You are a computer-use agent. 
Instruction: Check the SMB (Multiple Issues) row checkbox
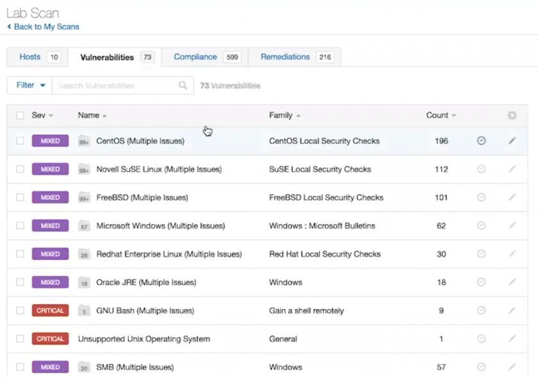pyautogui.click(x=20, y=367)
